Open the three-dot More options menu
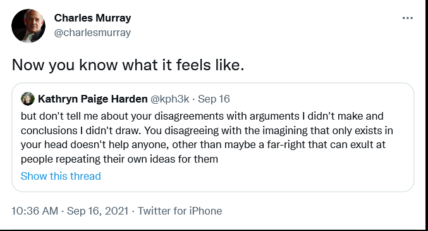 (408, 18)
